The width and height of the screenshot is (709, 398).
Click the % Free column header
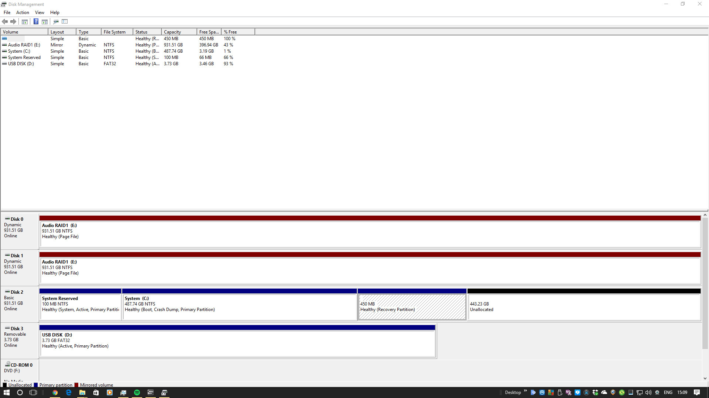230,32
